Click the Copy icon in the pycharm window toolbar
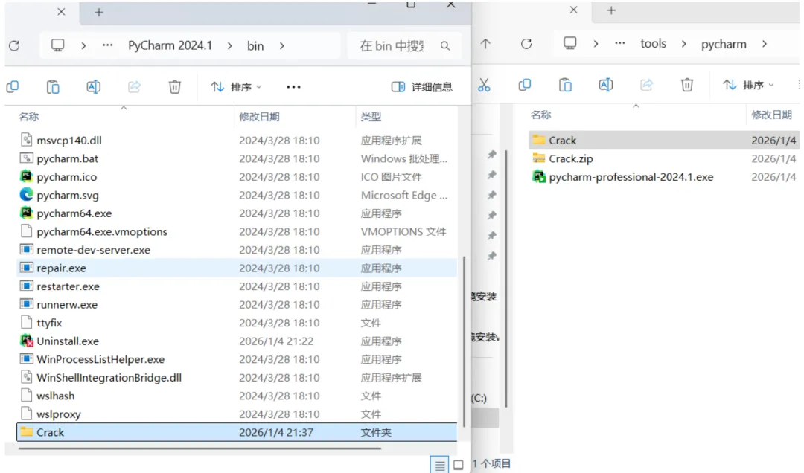The image size is (804, 473). tap(525, 85)
